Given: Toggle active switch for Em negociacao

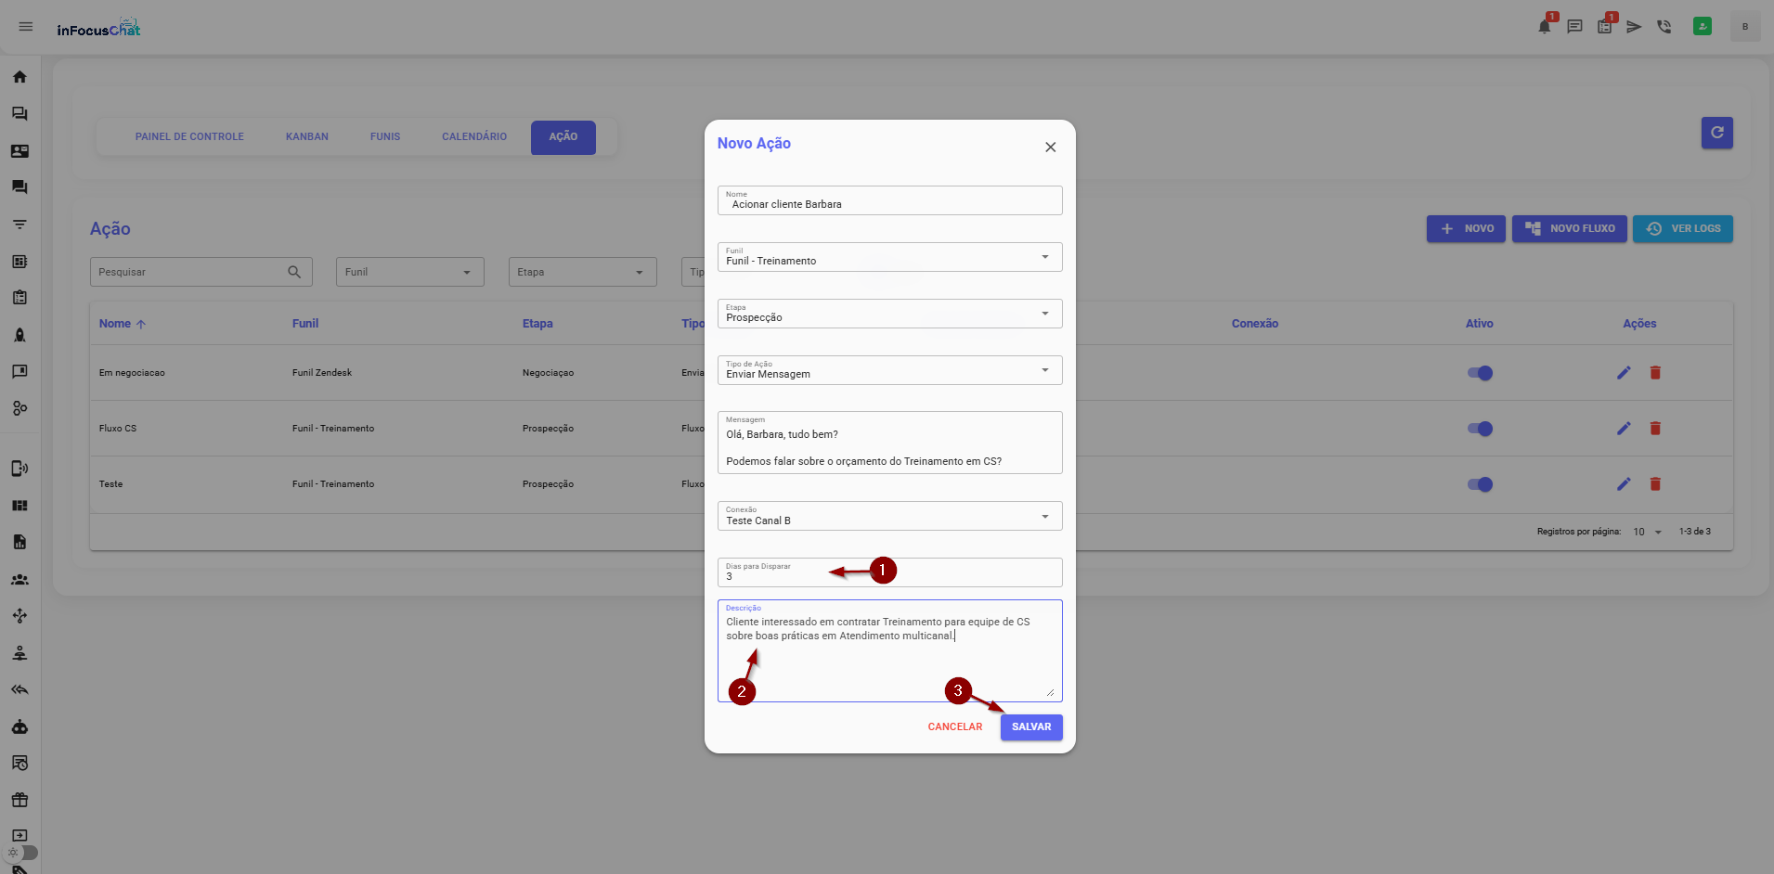Looking at the screenshot, I should 1480,373.
